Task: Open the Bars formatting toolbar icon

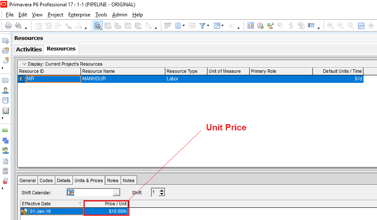Action: pos(167,25)
